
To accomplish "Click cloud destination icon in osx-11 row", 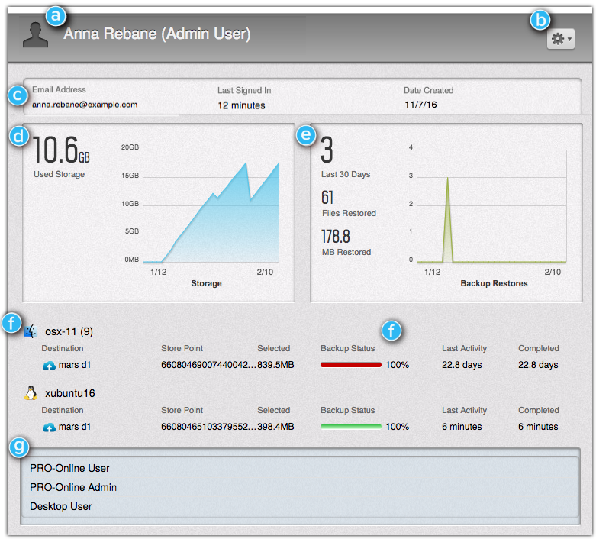I will coord(49,366).
